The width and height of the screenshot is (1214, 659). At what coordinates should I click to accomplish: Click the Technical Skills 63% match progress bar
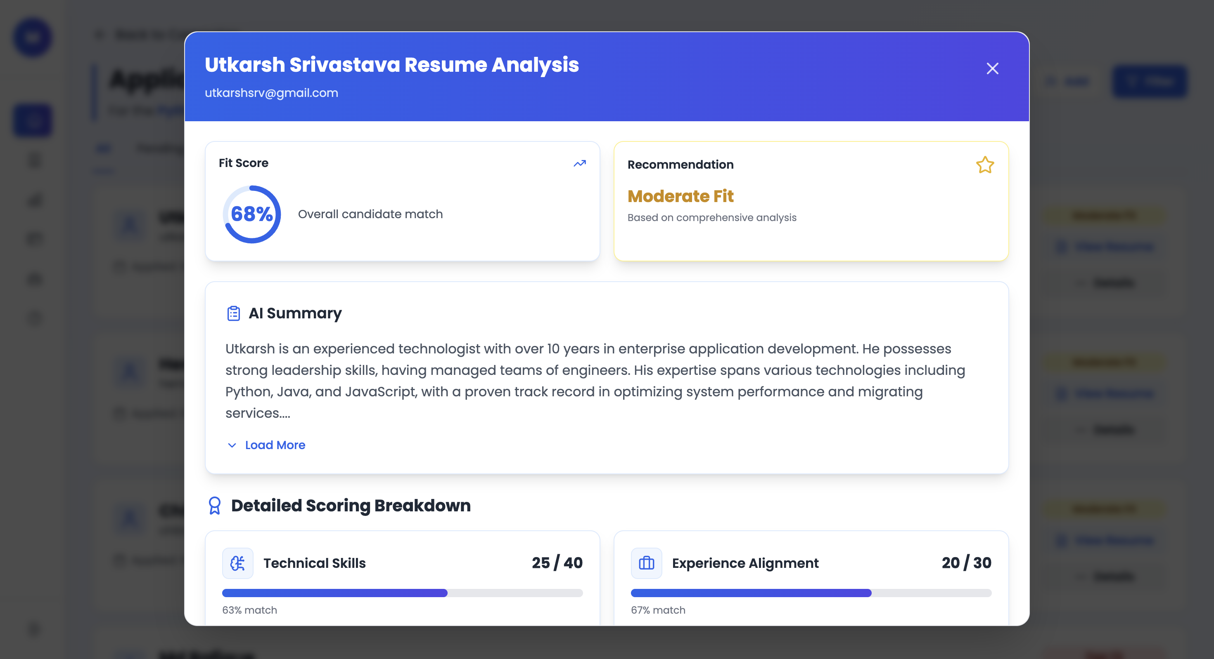click(x=402, y=593)
